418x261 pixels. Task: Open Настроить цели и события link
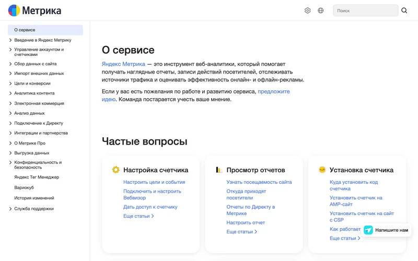coord(154,182)
